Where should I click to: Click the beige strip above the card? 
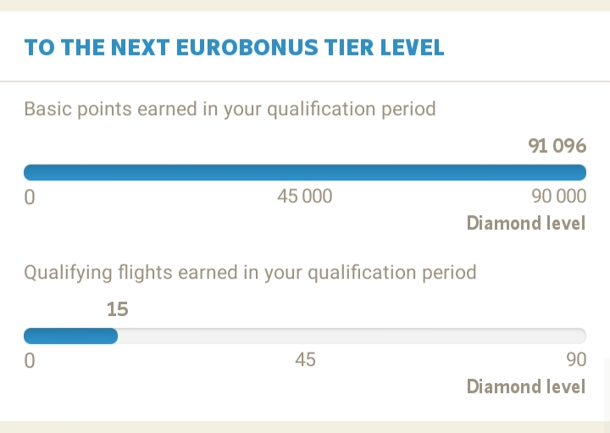305,5
